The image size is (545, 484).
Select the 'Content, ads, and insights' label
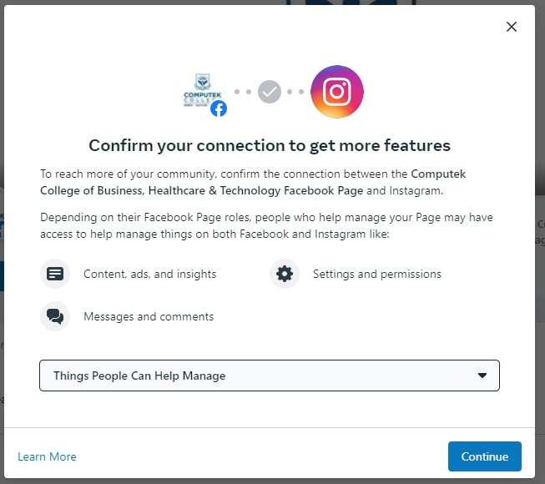tap(149, 274)
